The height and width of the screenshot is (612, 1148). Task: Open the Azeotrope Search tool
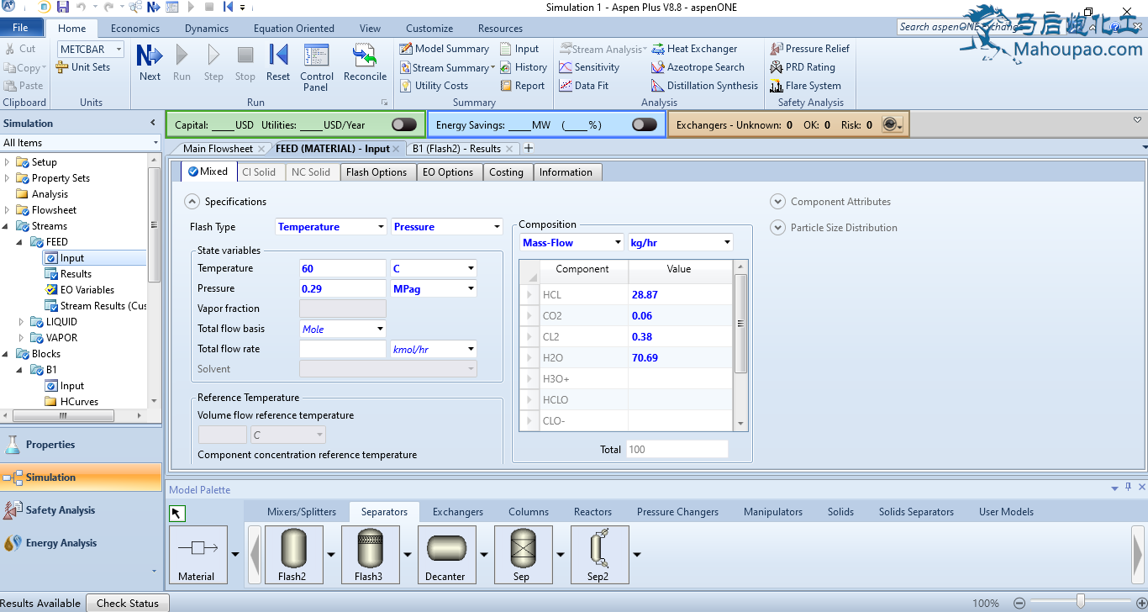[698, 67]
